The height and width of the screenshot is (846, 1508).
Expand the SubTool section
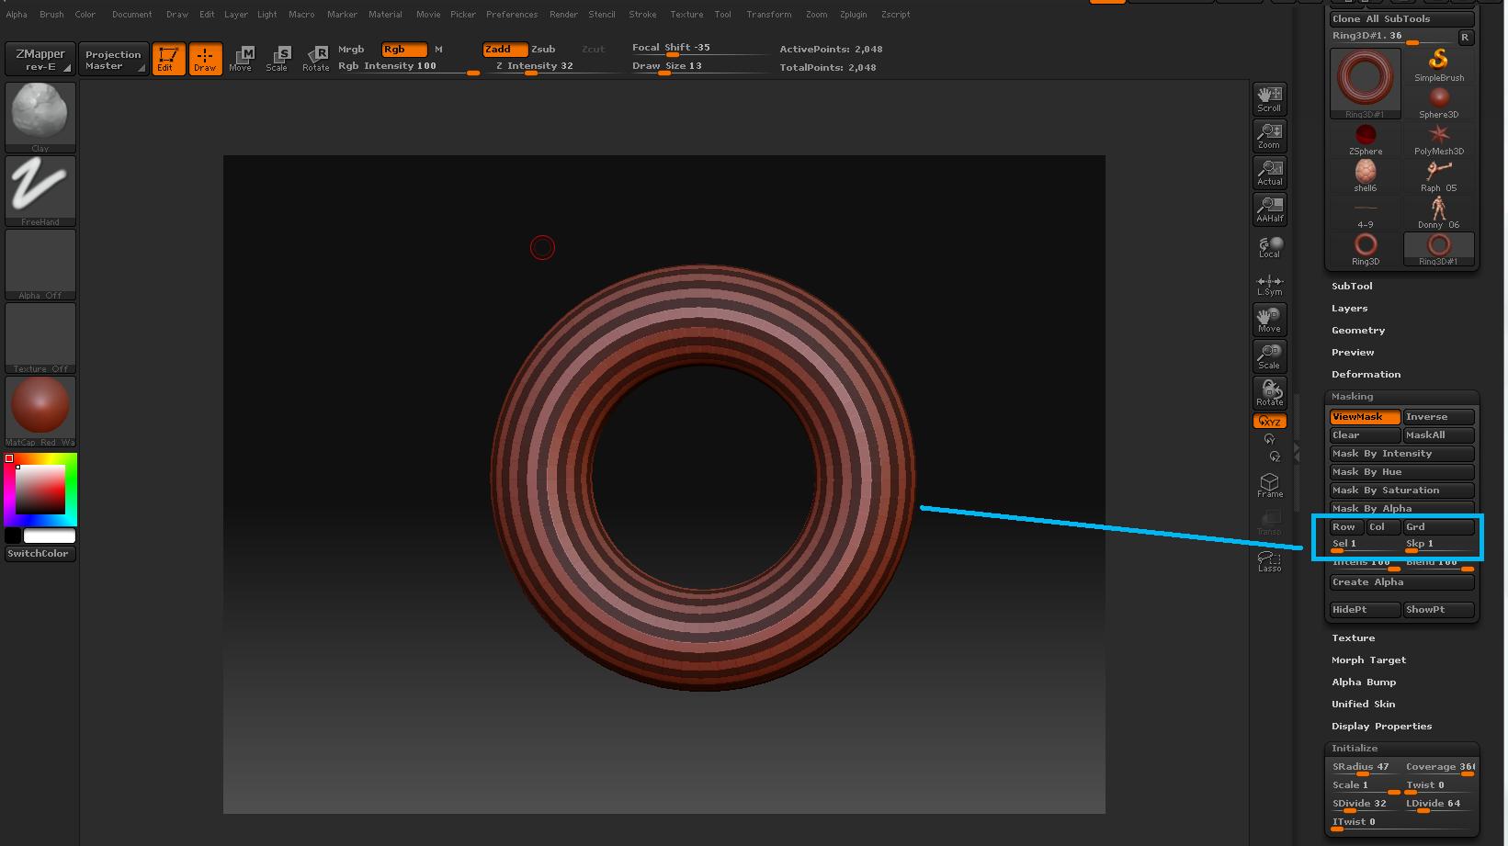point(1352,287)
